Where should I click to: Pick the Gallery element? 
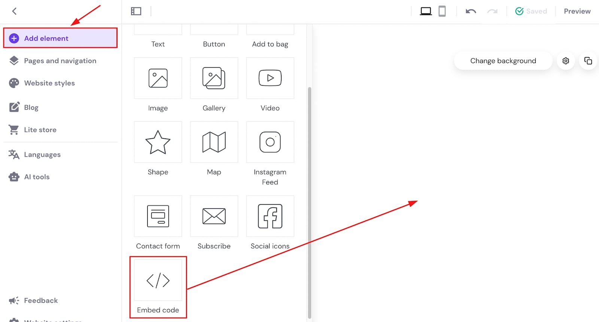click(214, 78)
